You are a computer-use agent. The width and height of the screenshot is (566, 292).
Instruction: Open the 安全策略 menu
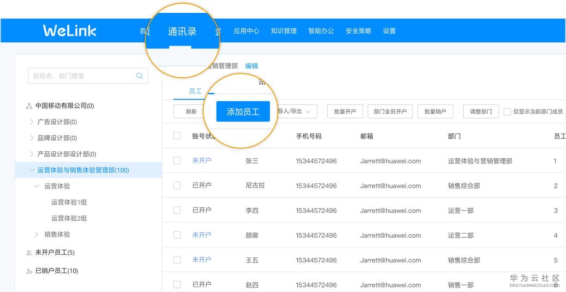pyautogui.click(x=359, y=31)
